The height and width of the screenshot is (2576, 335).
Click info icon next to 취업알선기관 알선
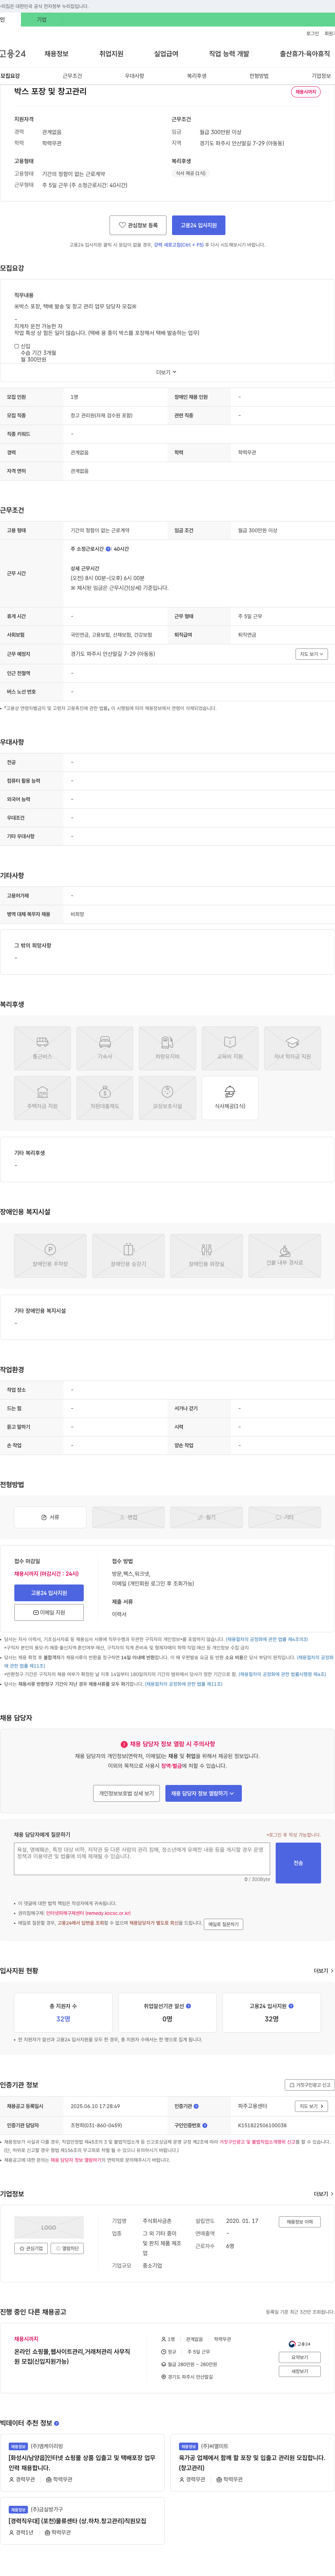[x=188, y=2006]
